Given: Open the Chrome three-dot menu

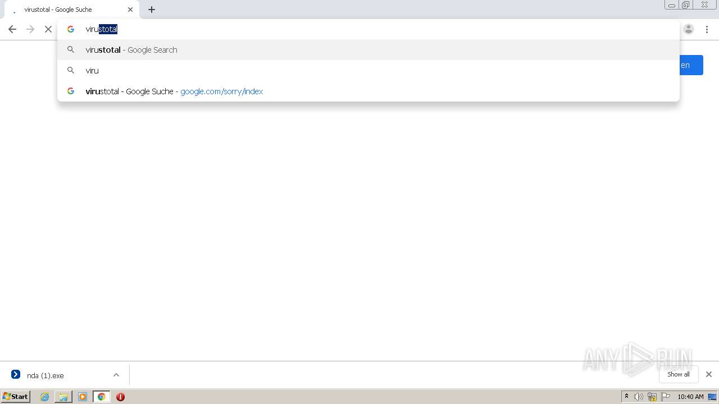Looking at the screenshot, I should 707,29.
